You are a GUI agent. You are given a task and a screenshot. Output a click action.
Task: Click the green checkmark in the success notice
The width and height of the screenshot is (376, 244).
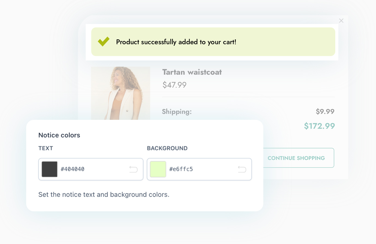tap(104, 42)
